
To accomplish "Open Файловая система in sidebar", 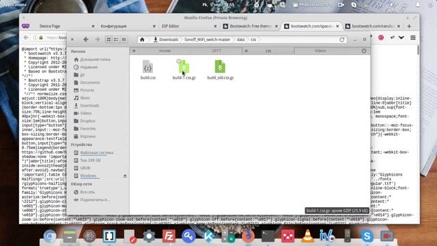I will pos(94,153).
